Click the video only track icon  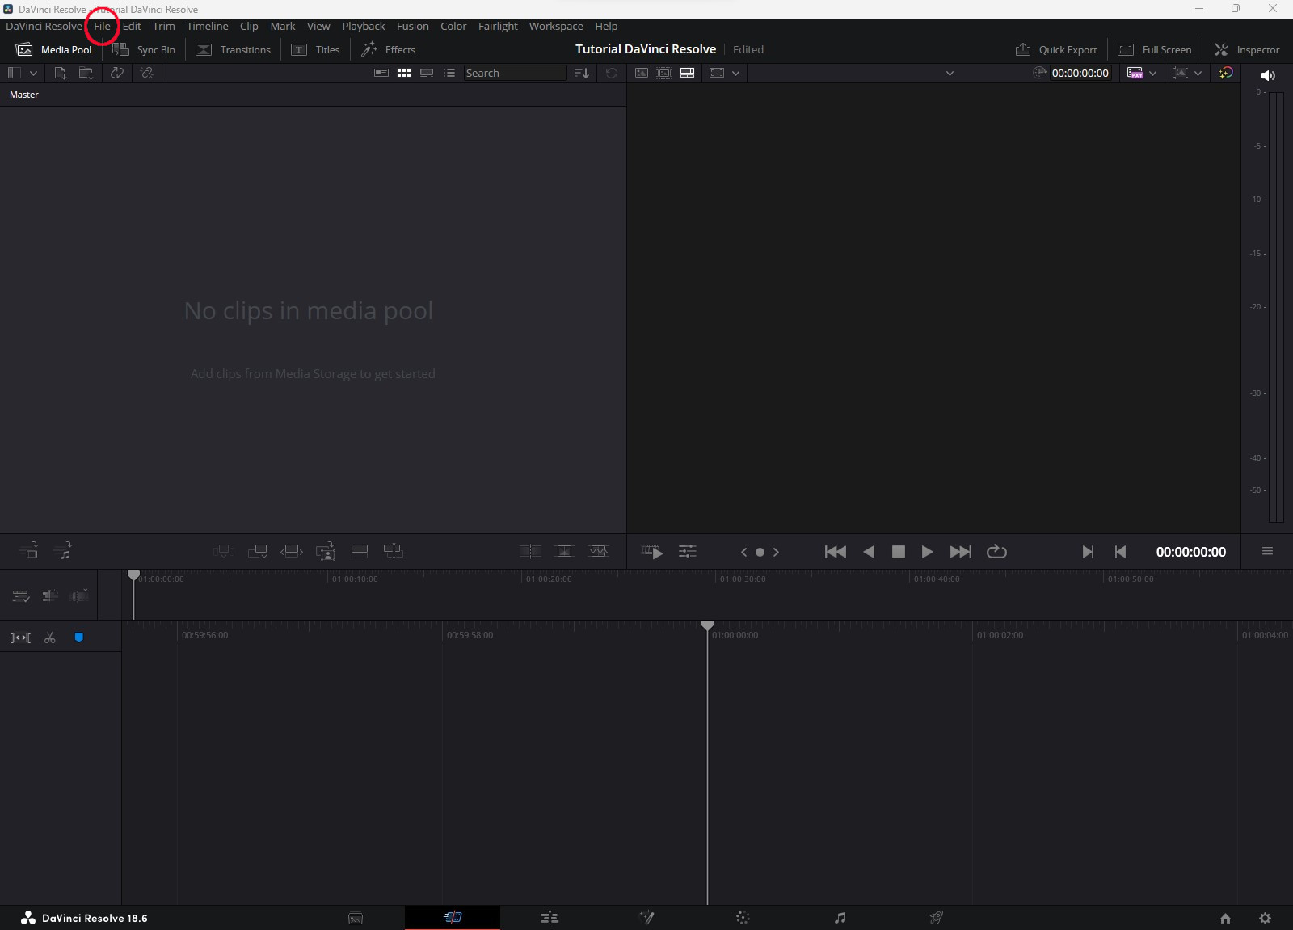tap(28, 551)
